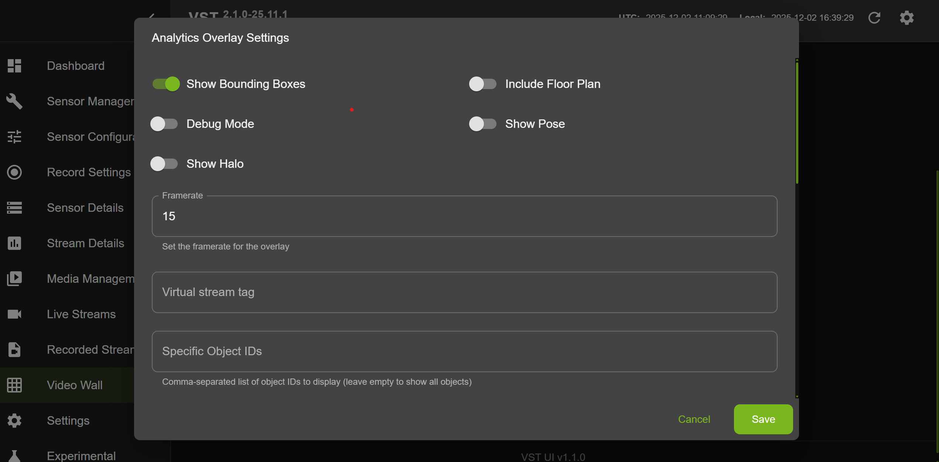Cancel the overlay settings dialog
The image size is (939, 462).
[x=694, y=419]
